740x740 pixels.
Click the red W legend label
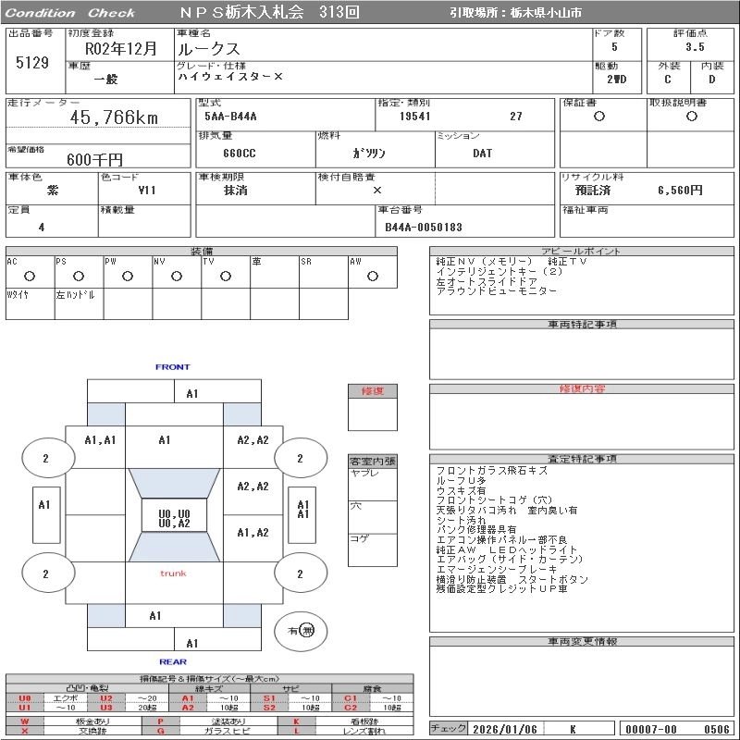pyautogui.click(x=25, y=721)
